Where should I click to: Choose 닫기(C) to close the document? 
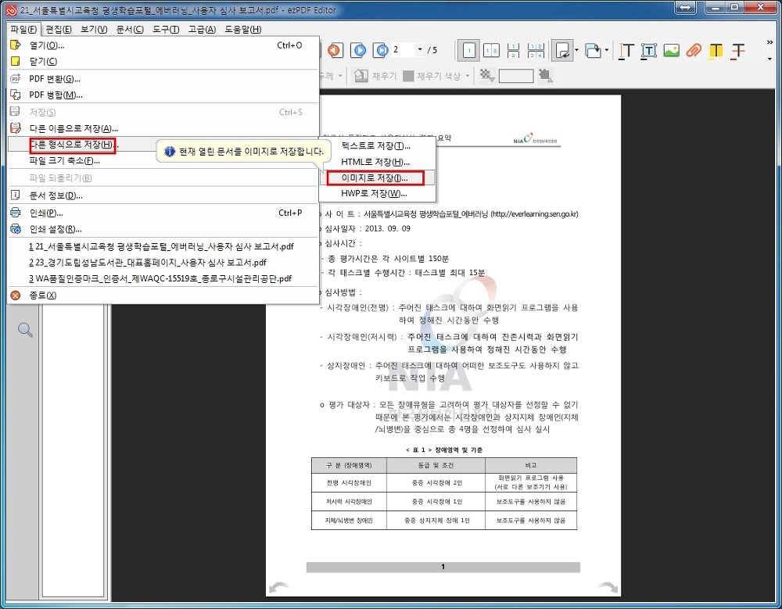tap(163, 61)
